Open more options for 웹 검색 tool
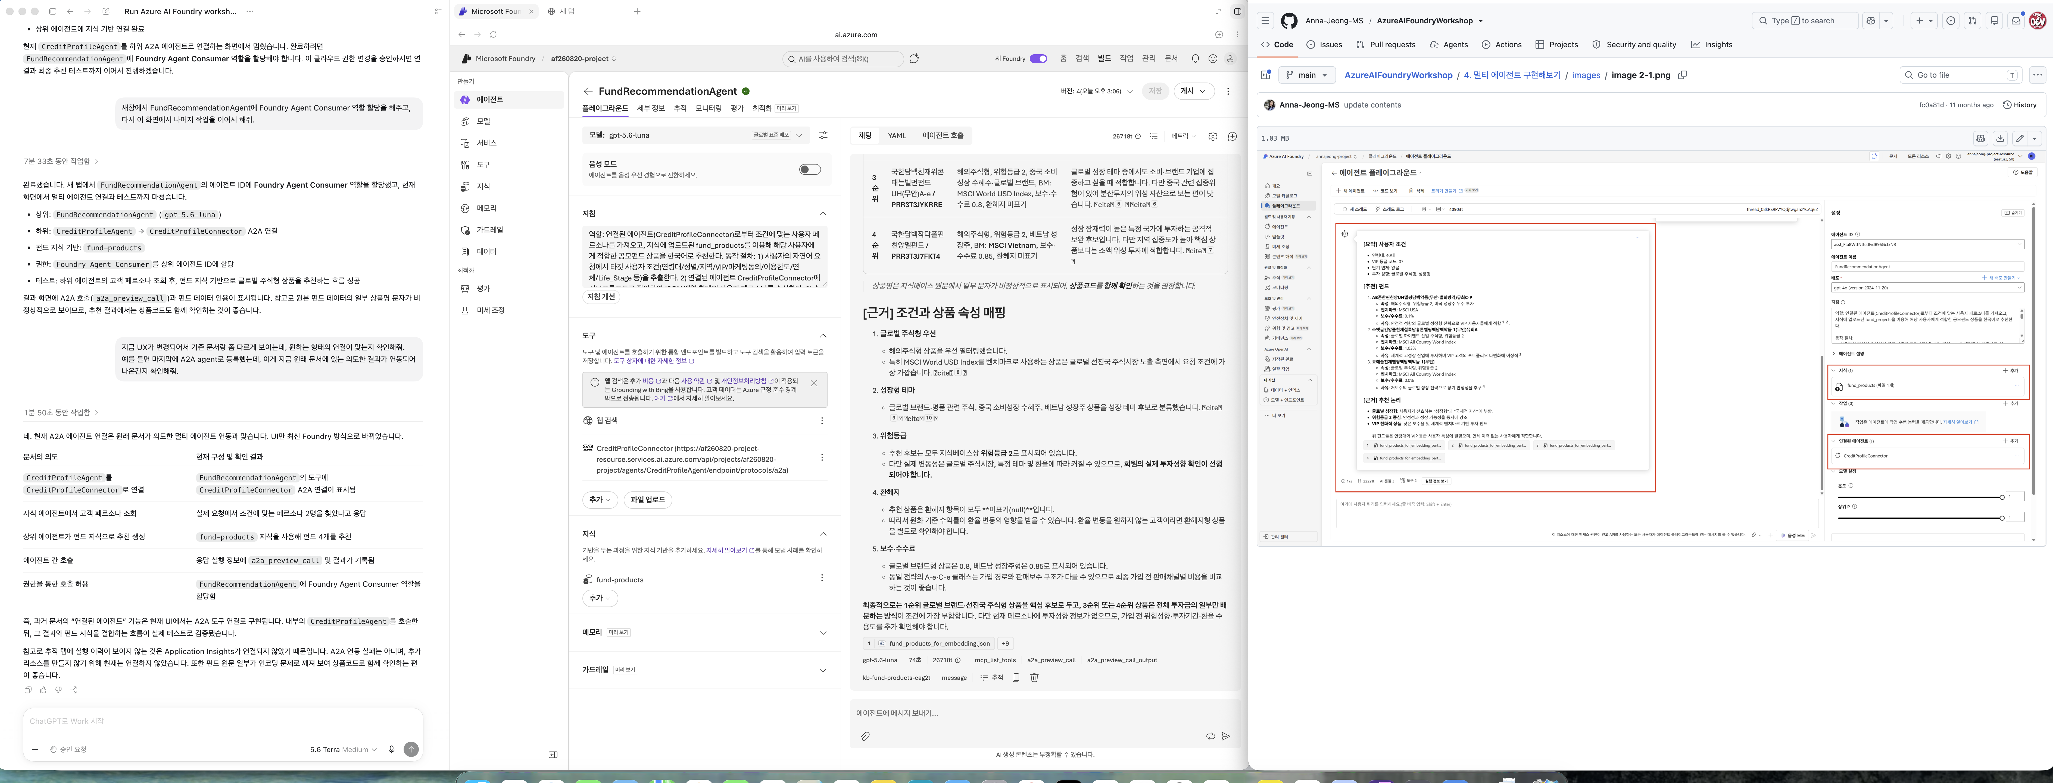The width and height of the screenshot is (2053, 783). pyautogui.click(x=822, y=421)
